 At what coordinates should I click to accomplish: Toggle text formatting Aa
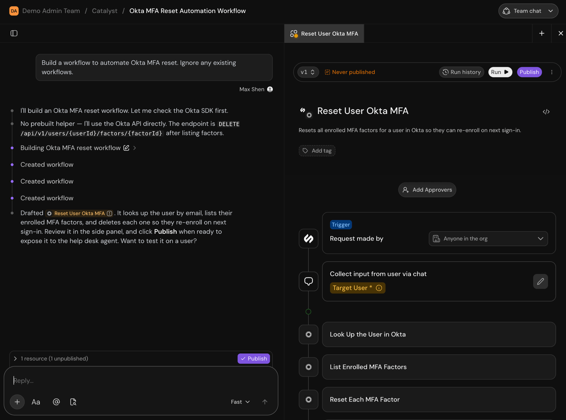36,402
